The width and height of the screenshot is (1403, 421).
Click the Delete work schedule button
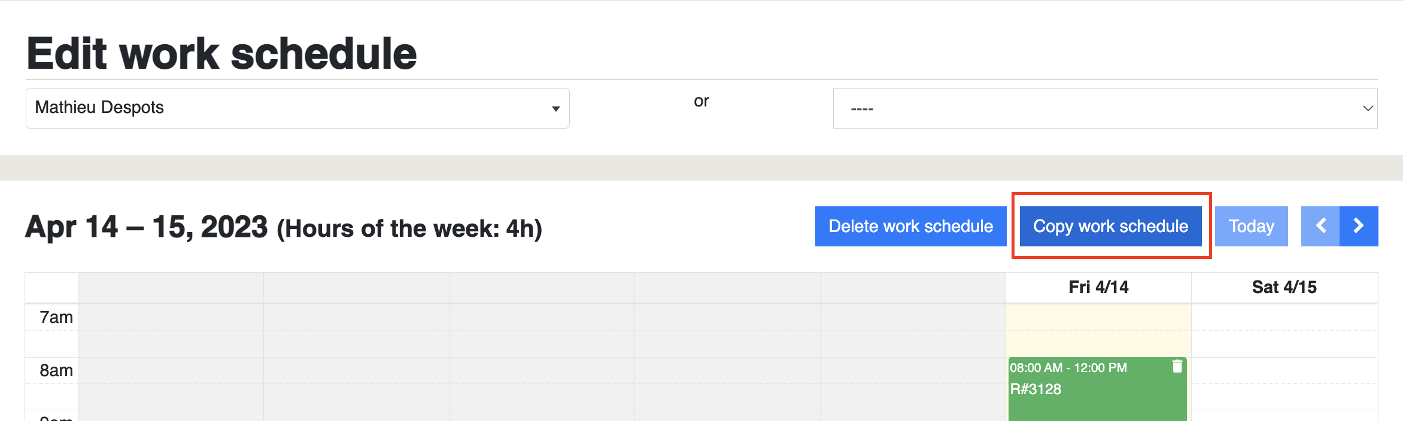pyautogui.click(x=910, y=226)
